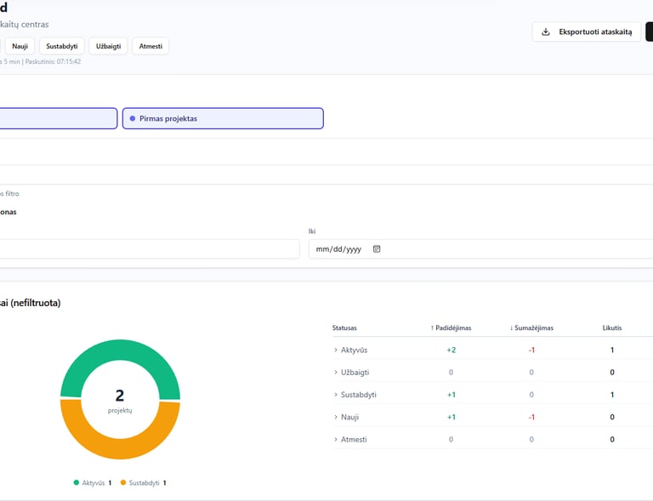Click the green Aktyvūs legend marker under the chart
The height and width of the screenshot is (501, 653).
click(x=77, y=482)
